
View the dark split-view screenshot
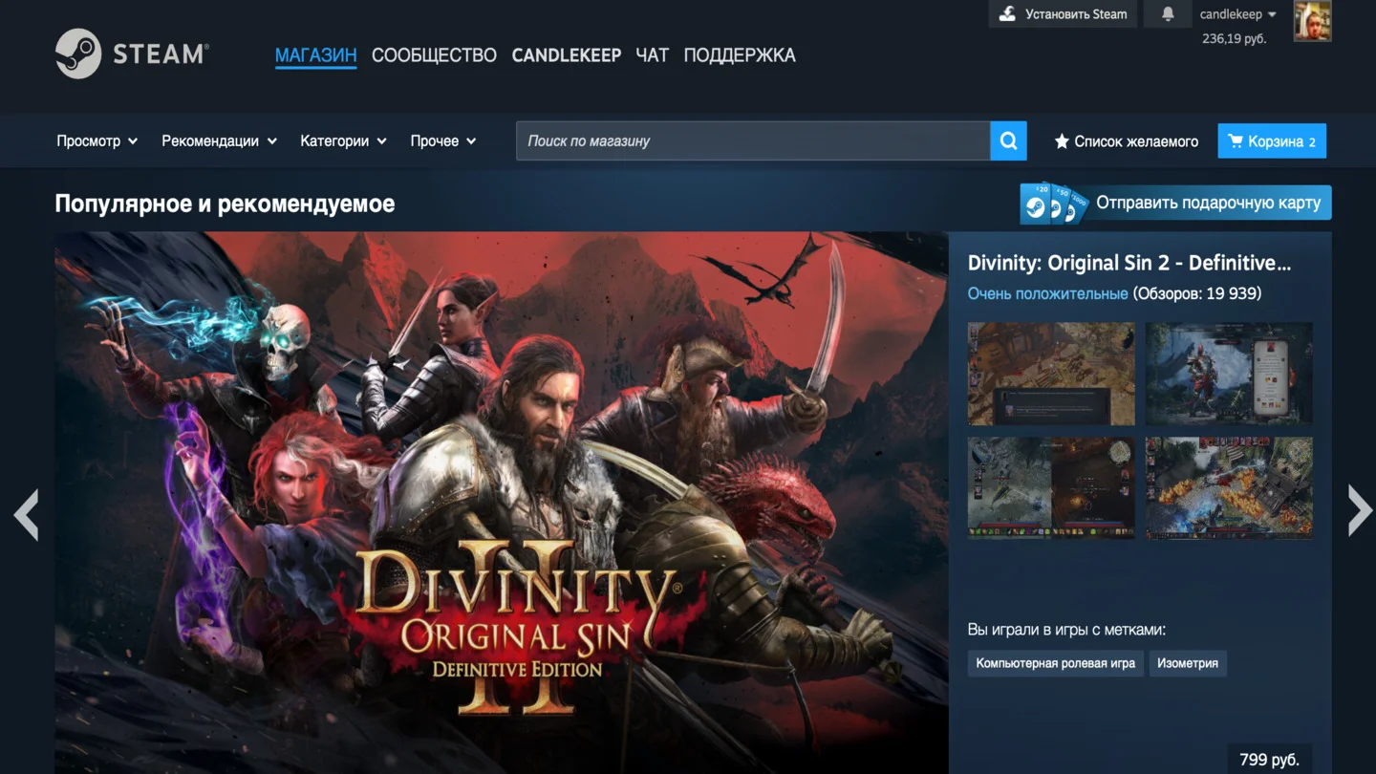click(1051, 488)
